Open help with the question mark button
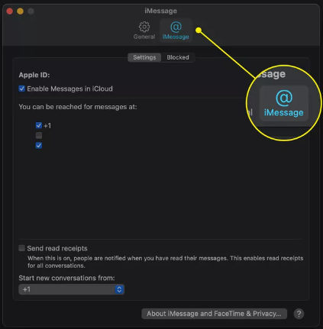Image resolution: width=323 pixels, height=329 pixels. tap(299, 314)
